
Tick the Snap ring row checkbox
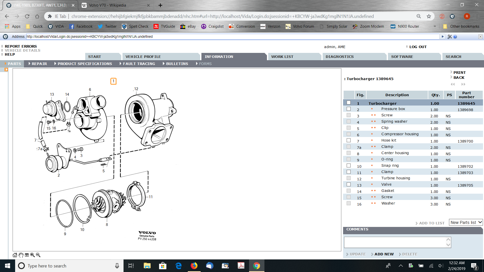pyautogui.click(x=349, y=165)
